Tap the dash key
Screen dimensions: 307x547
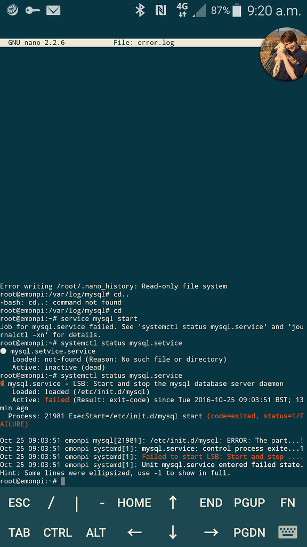(x=102, y=503)
